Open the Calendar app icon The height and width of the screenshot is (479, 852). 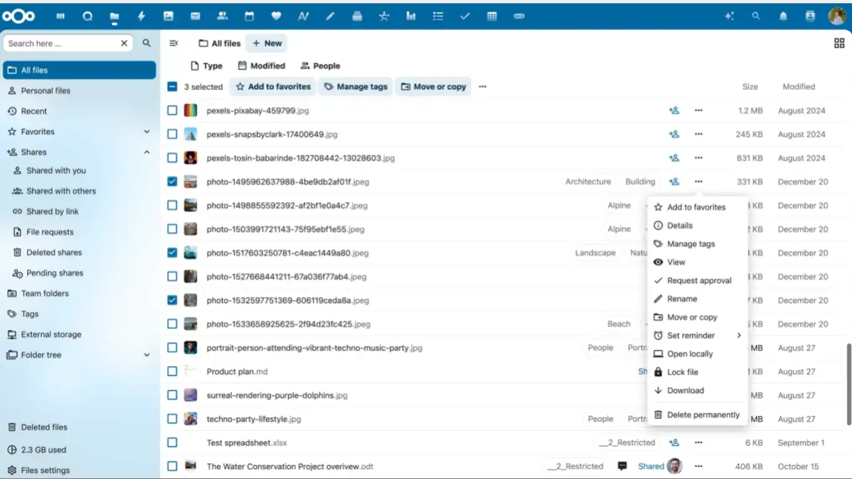point(249,17)
